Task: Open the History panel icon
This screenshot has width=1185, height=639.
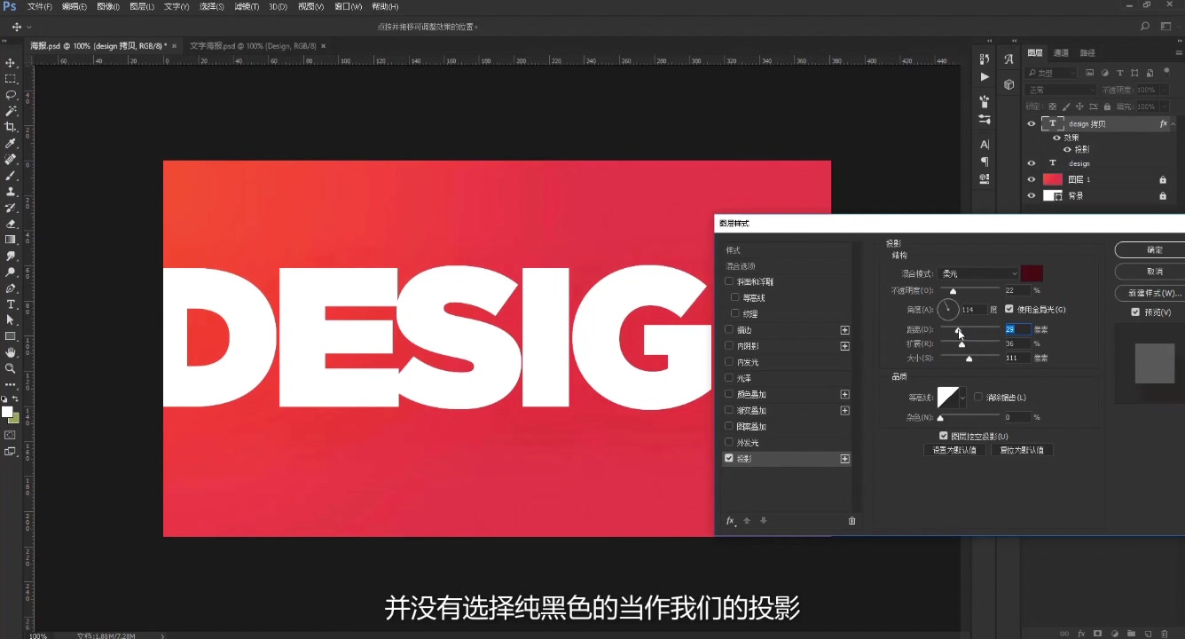Action: tap(985, 59)
